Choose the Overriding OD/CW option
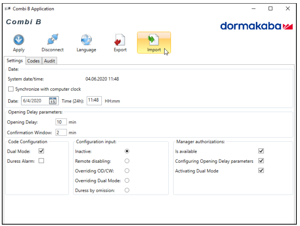Viewport: 300px width, 226px height. (x=127, y=170)
